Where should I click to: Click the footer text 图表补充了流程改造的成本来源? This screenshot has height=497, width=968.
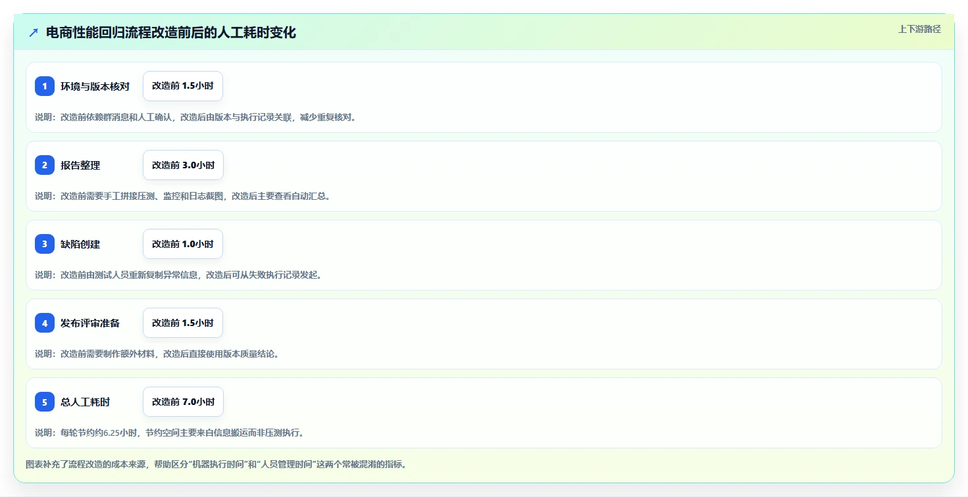click(x=216, y=464)
